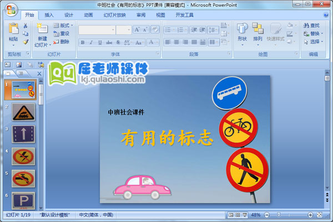Close the slide thumbnail pane
This screenshot has height=222, width=333.
39,74
